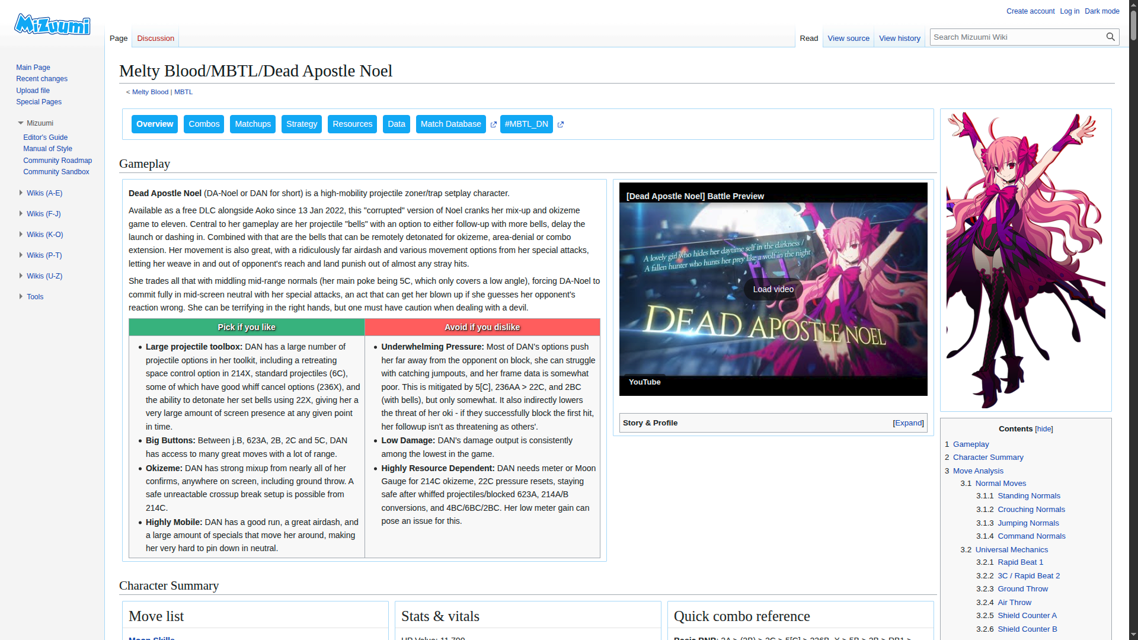This screenshot has height=640, width=1138.
Task: Switch to the Discussion tab
Action: click(x=155, y=39)
